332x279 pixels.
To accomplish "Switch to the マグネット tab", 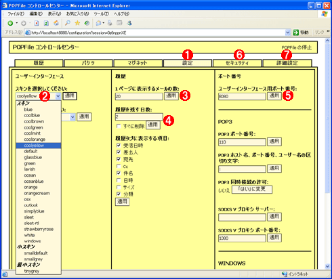I will click(x=138, y=63).
